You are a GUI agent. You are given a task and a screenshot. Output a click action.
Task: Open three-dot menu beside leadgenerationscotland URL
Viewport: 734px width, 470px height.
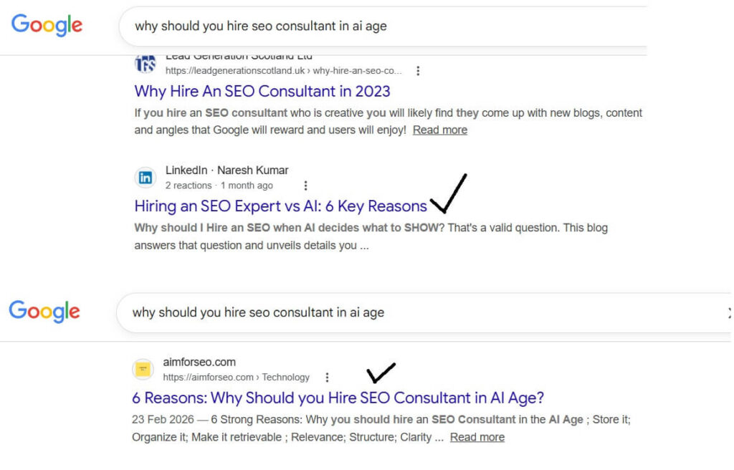click(418, 71)
